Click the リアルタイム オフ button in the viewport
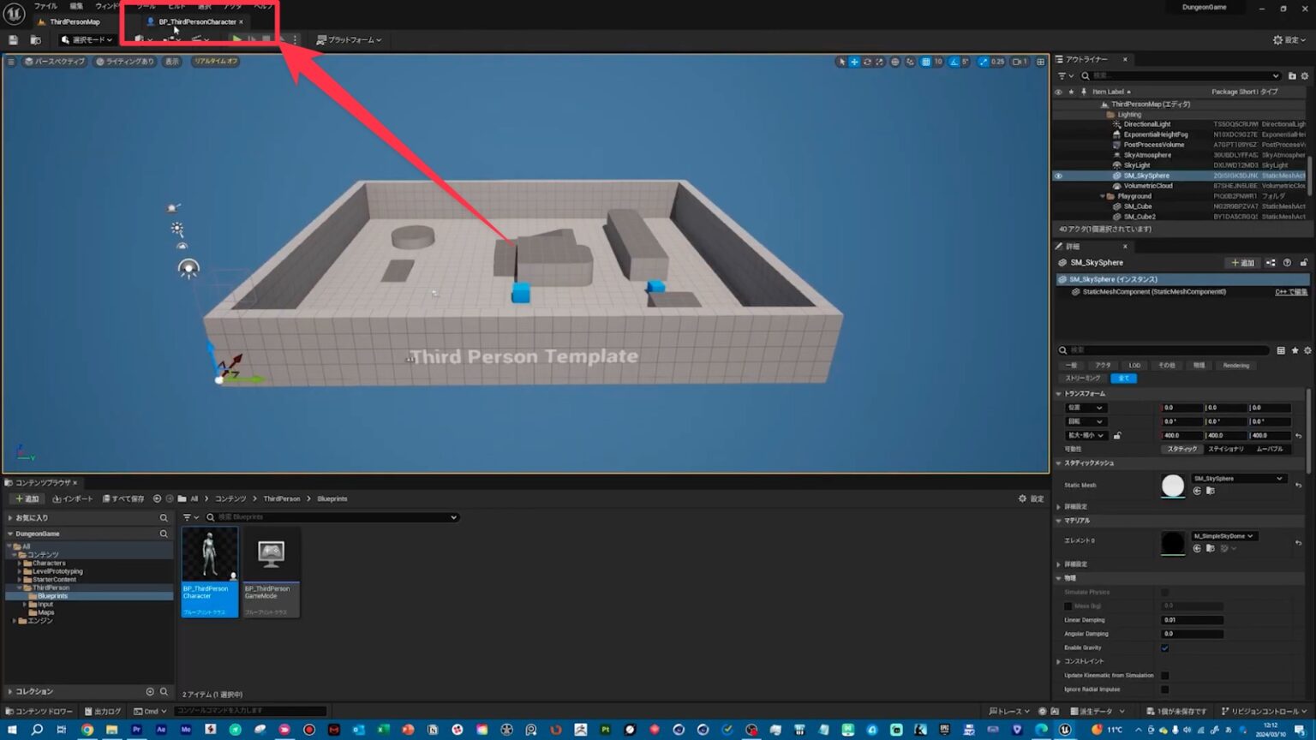The width and height of the screenshot is (1316, 740). [x=215, y=61]
